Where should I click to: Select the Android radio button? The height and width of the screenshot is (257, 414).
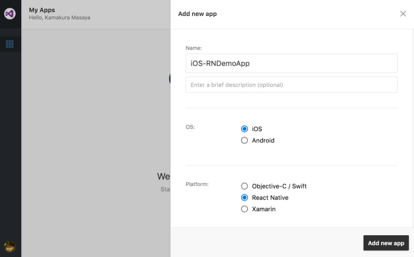(x=244, y=140)
